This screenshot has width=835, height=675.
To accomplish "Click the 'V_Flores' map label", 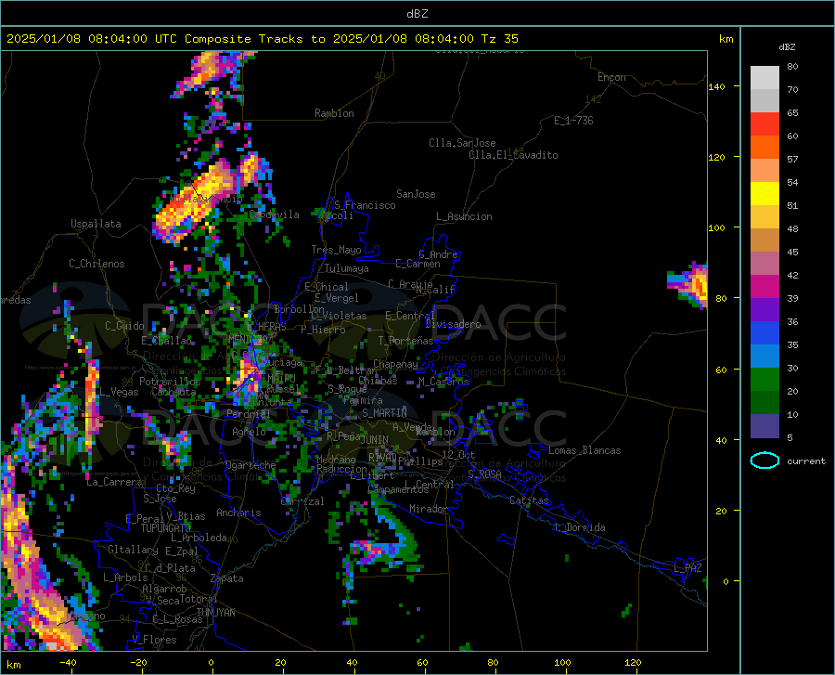I will point(154,640).
